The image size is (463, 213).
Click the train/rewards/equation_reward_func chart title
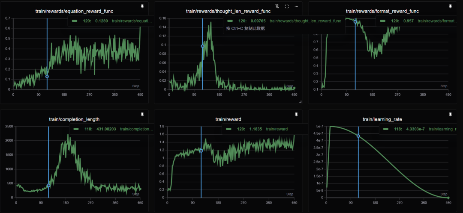[74, 11]
